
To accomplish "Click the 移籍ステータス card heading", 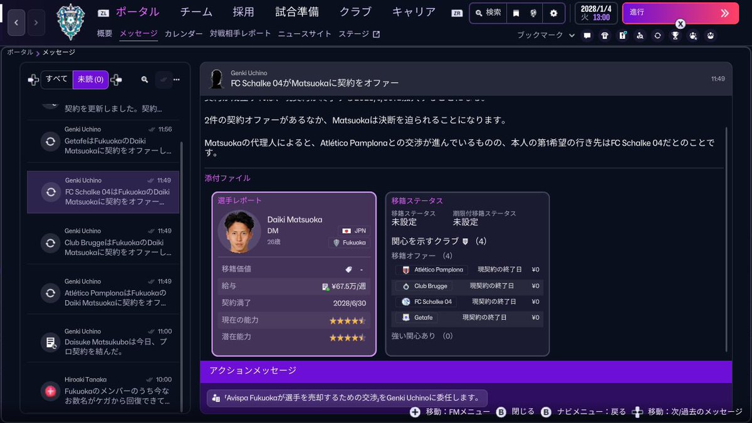I will (417, 201).
